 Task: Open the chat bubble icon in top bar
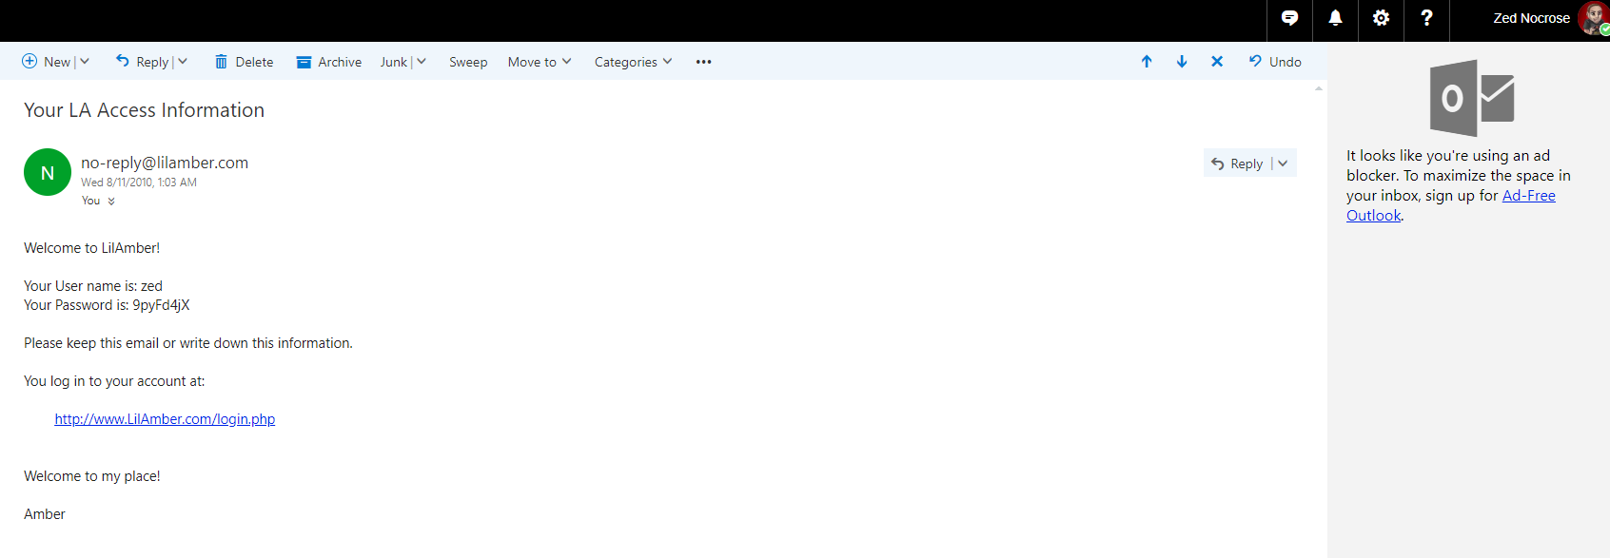(x=1289, y=18)
